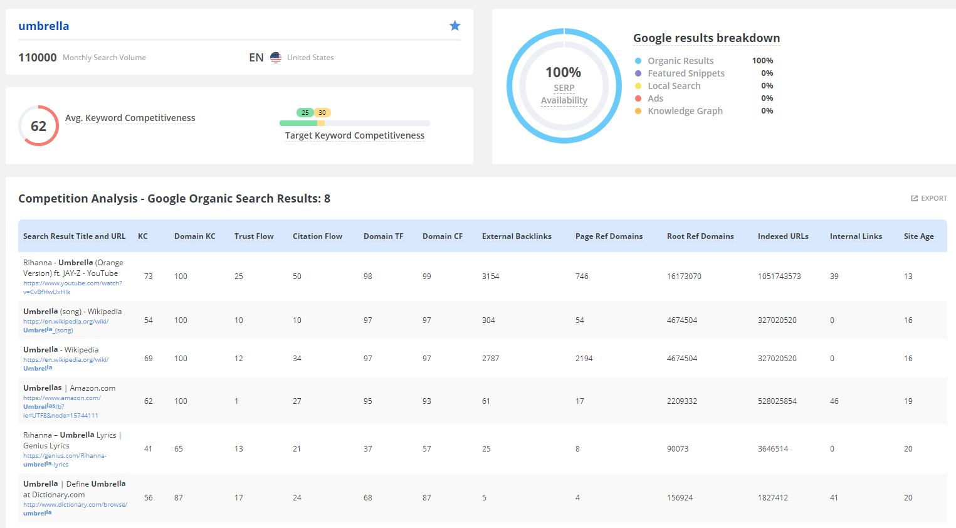
Task: Sort by Root Ref Domains header
Action: pyautogui.click(x=700, y=236)
